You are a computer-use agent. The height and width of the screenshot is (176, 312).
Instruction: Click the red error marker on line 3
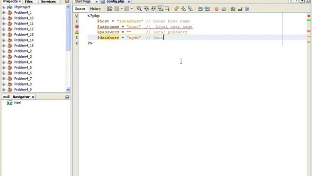[77, 26]
